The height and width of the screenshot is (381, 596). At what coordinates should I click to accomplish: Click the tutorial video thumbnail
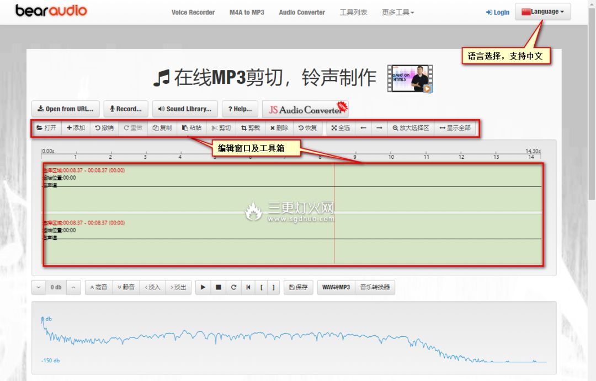[409, 79]
